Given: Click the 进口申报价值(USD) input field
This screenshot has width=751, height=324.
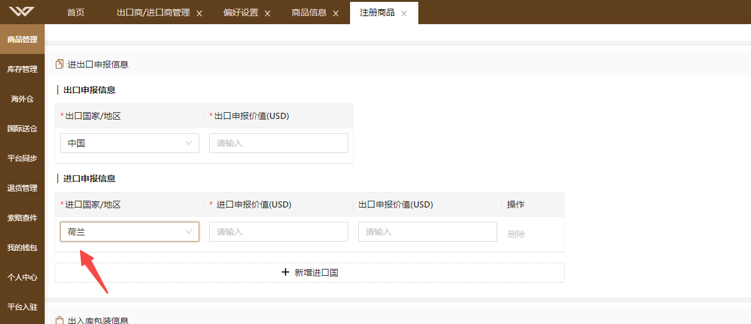Looking at the screenshot, I should point(279,232).
